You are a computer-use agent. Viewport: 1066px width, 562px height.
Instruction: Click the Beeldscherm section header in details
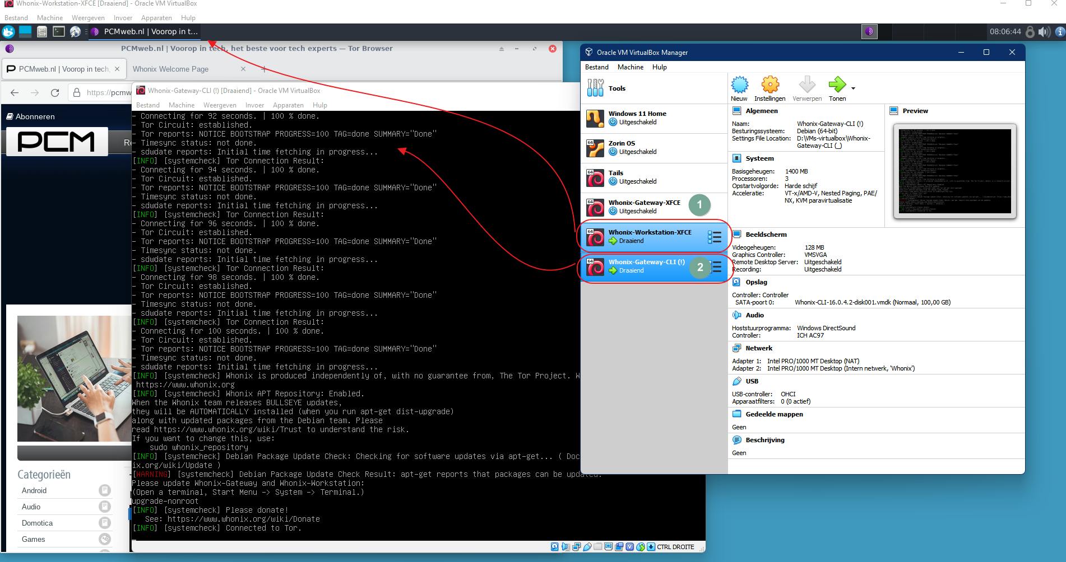pyautogui.click(x=766, y=235)
